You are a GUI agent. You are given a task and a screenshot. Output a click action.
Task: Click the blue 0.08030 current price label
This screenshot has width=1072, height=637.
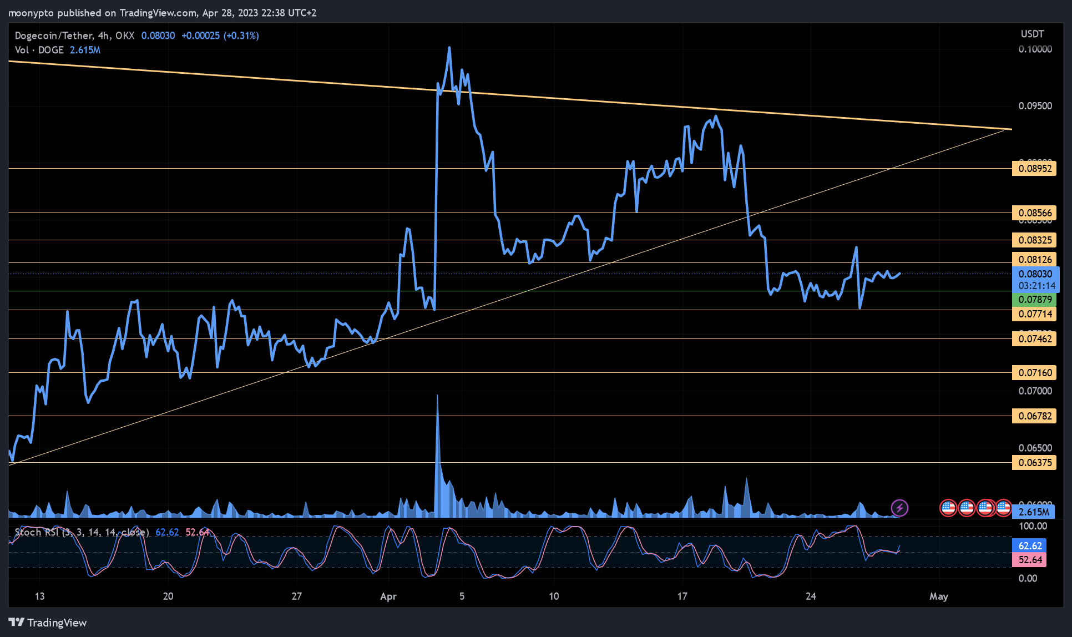click(x=1035, y=274)
